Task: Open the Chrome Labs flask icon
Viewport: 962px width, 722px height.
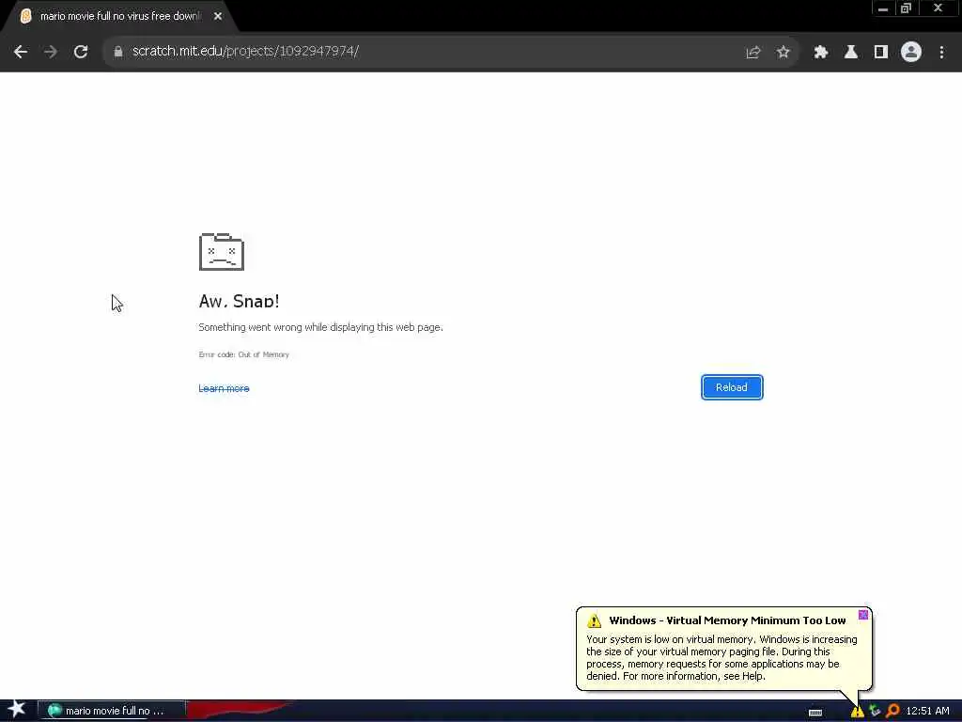Action: pyautogui.click(x=850, y=53)
